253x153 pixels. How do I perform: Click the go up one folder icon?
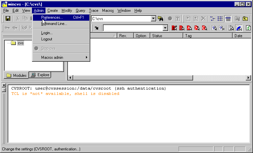[x=245, y=19]
